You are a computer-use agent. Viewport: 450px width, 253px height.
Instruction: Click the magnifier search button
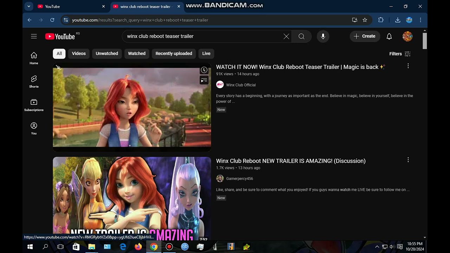point(301,36)
